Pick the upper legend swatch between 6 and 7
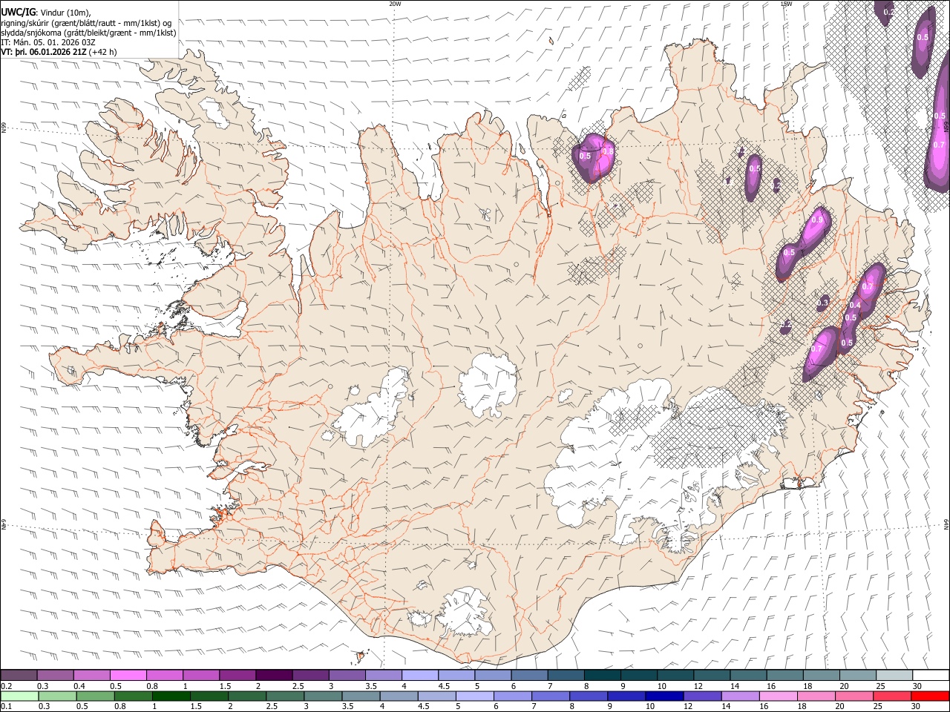The width and height of the screenshot is (950, 712). [x=530, y=675]
